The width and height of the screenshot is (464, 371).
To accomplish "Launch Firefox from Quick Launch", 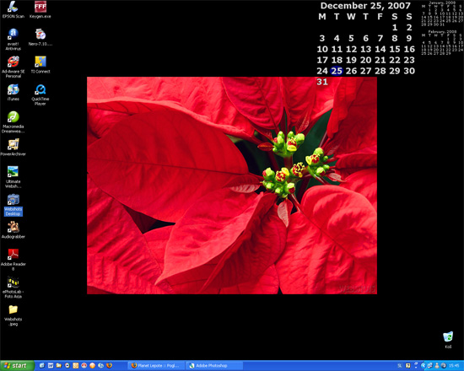I will [x=109, y=365].
